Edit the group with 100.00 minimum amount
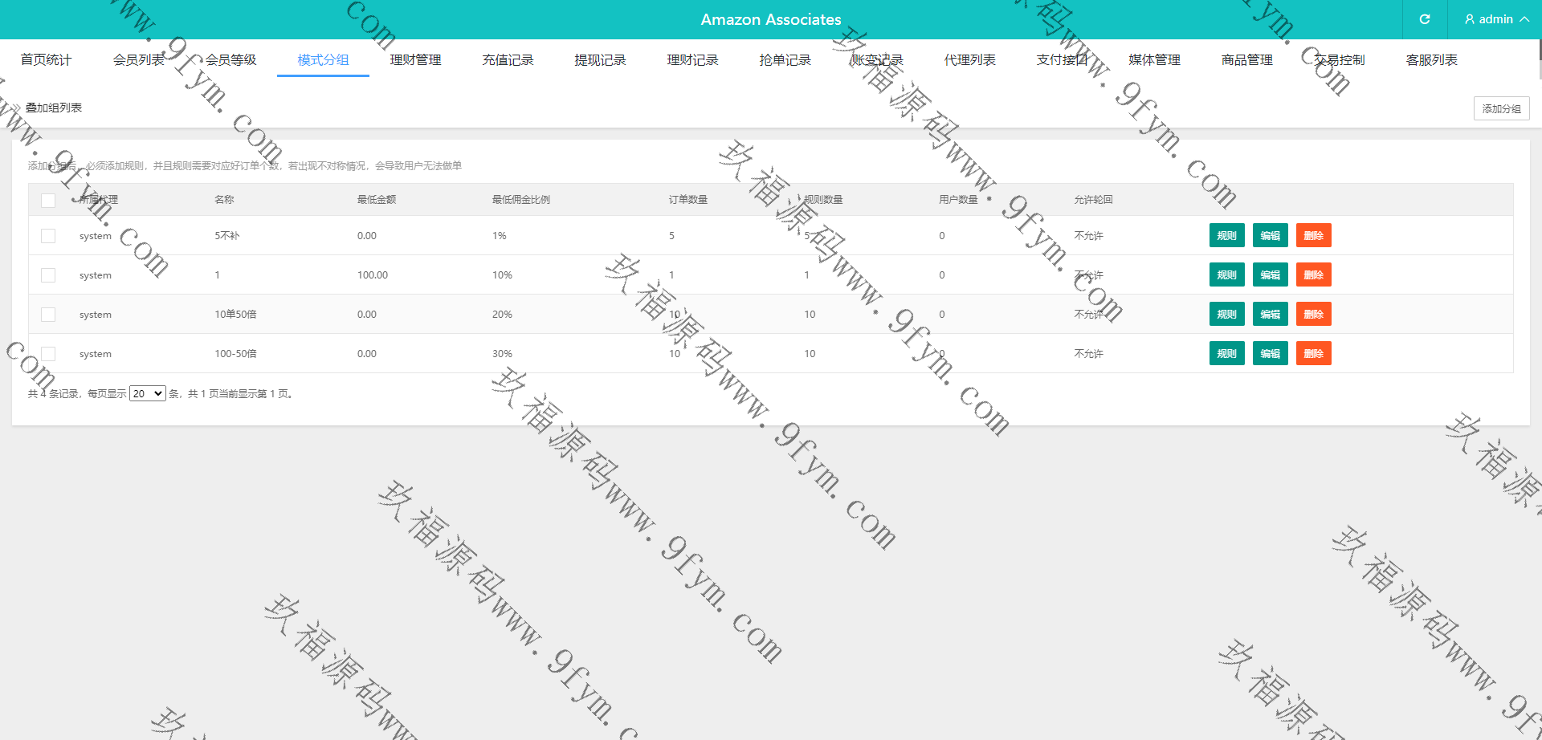1542x740 pixels. (x=1270, y=274)
